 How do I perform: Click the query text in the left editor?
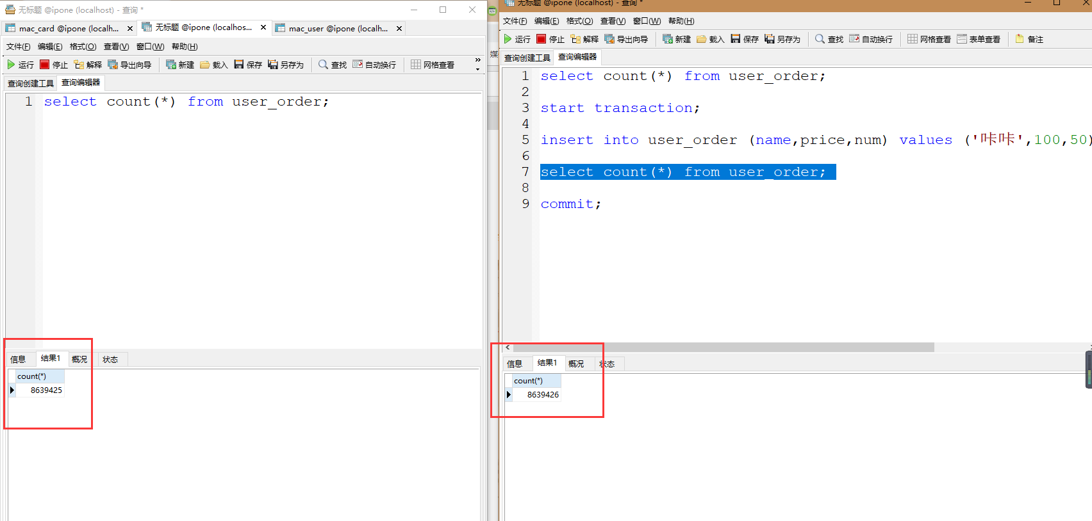(186, 102)
